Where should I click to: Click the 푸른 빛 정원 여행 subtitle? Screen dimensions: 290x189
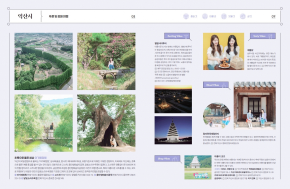[58, 16]
